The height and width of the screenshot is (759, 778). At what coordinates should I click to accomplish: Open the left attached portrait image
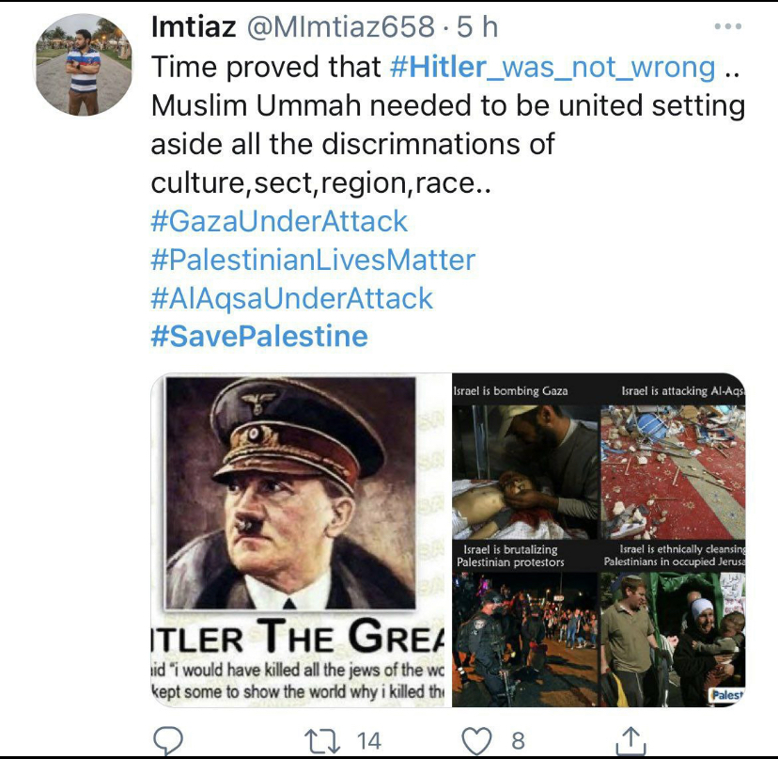coord(302,540)
